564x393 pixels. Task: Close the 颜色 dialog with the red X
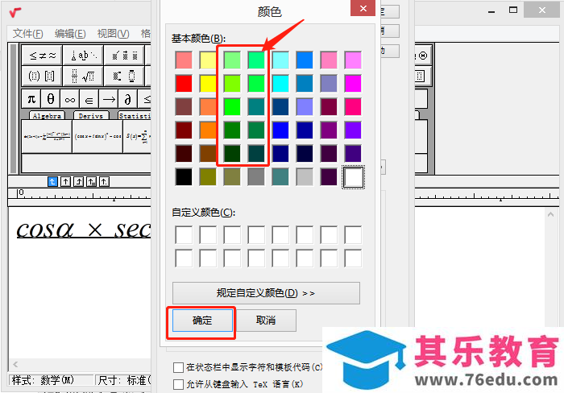363,8
